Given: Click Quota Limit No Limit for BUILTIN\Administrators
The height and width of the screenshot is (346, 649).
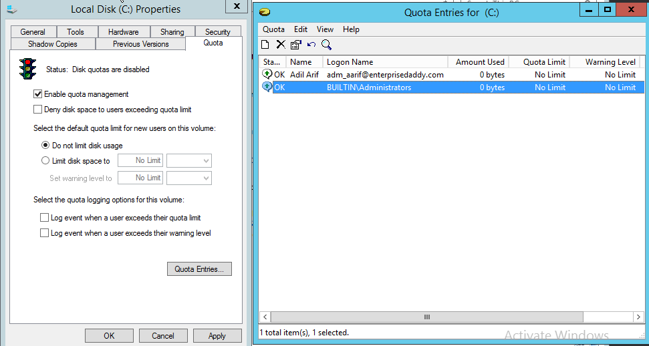Looking at the screenshot, I should click(550, 88).
